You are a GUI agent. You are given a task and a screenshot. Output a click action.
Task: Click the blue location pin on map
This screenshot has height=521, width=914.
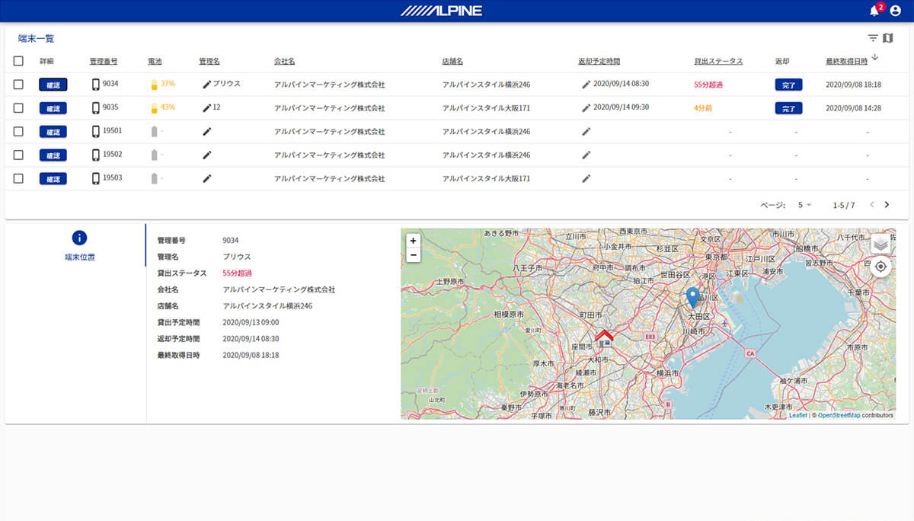click(692, 297)
